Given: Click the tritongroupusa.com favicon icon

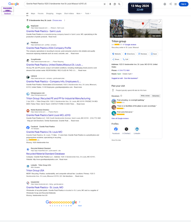Looking at the screenshot, I should point(28,94).
